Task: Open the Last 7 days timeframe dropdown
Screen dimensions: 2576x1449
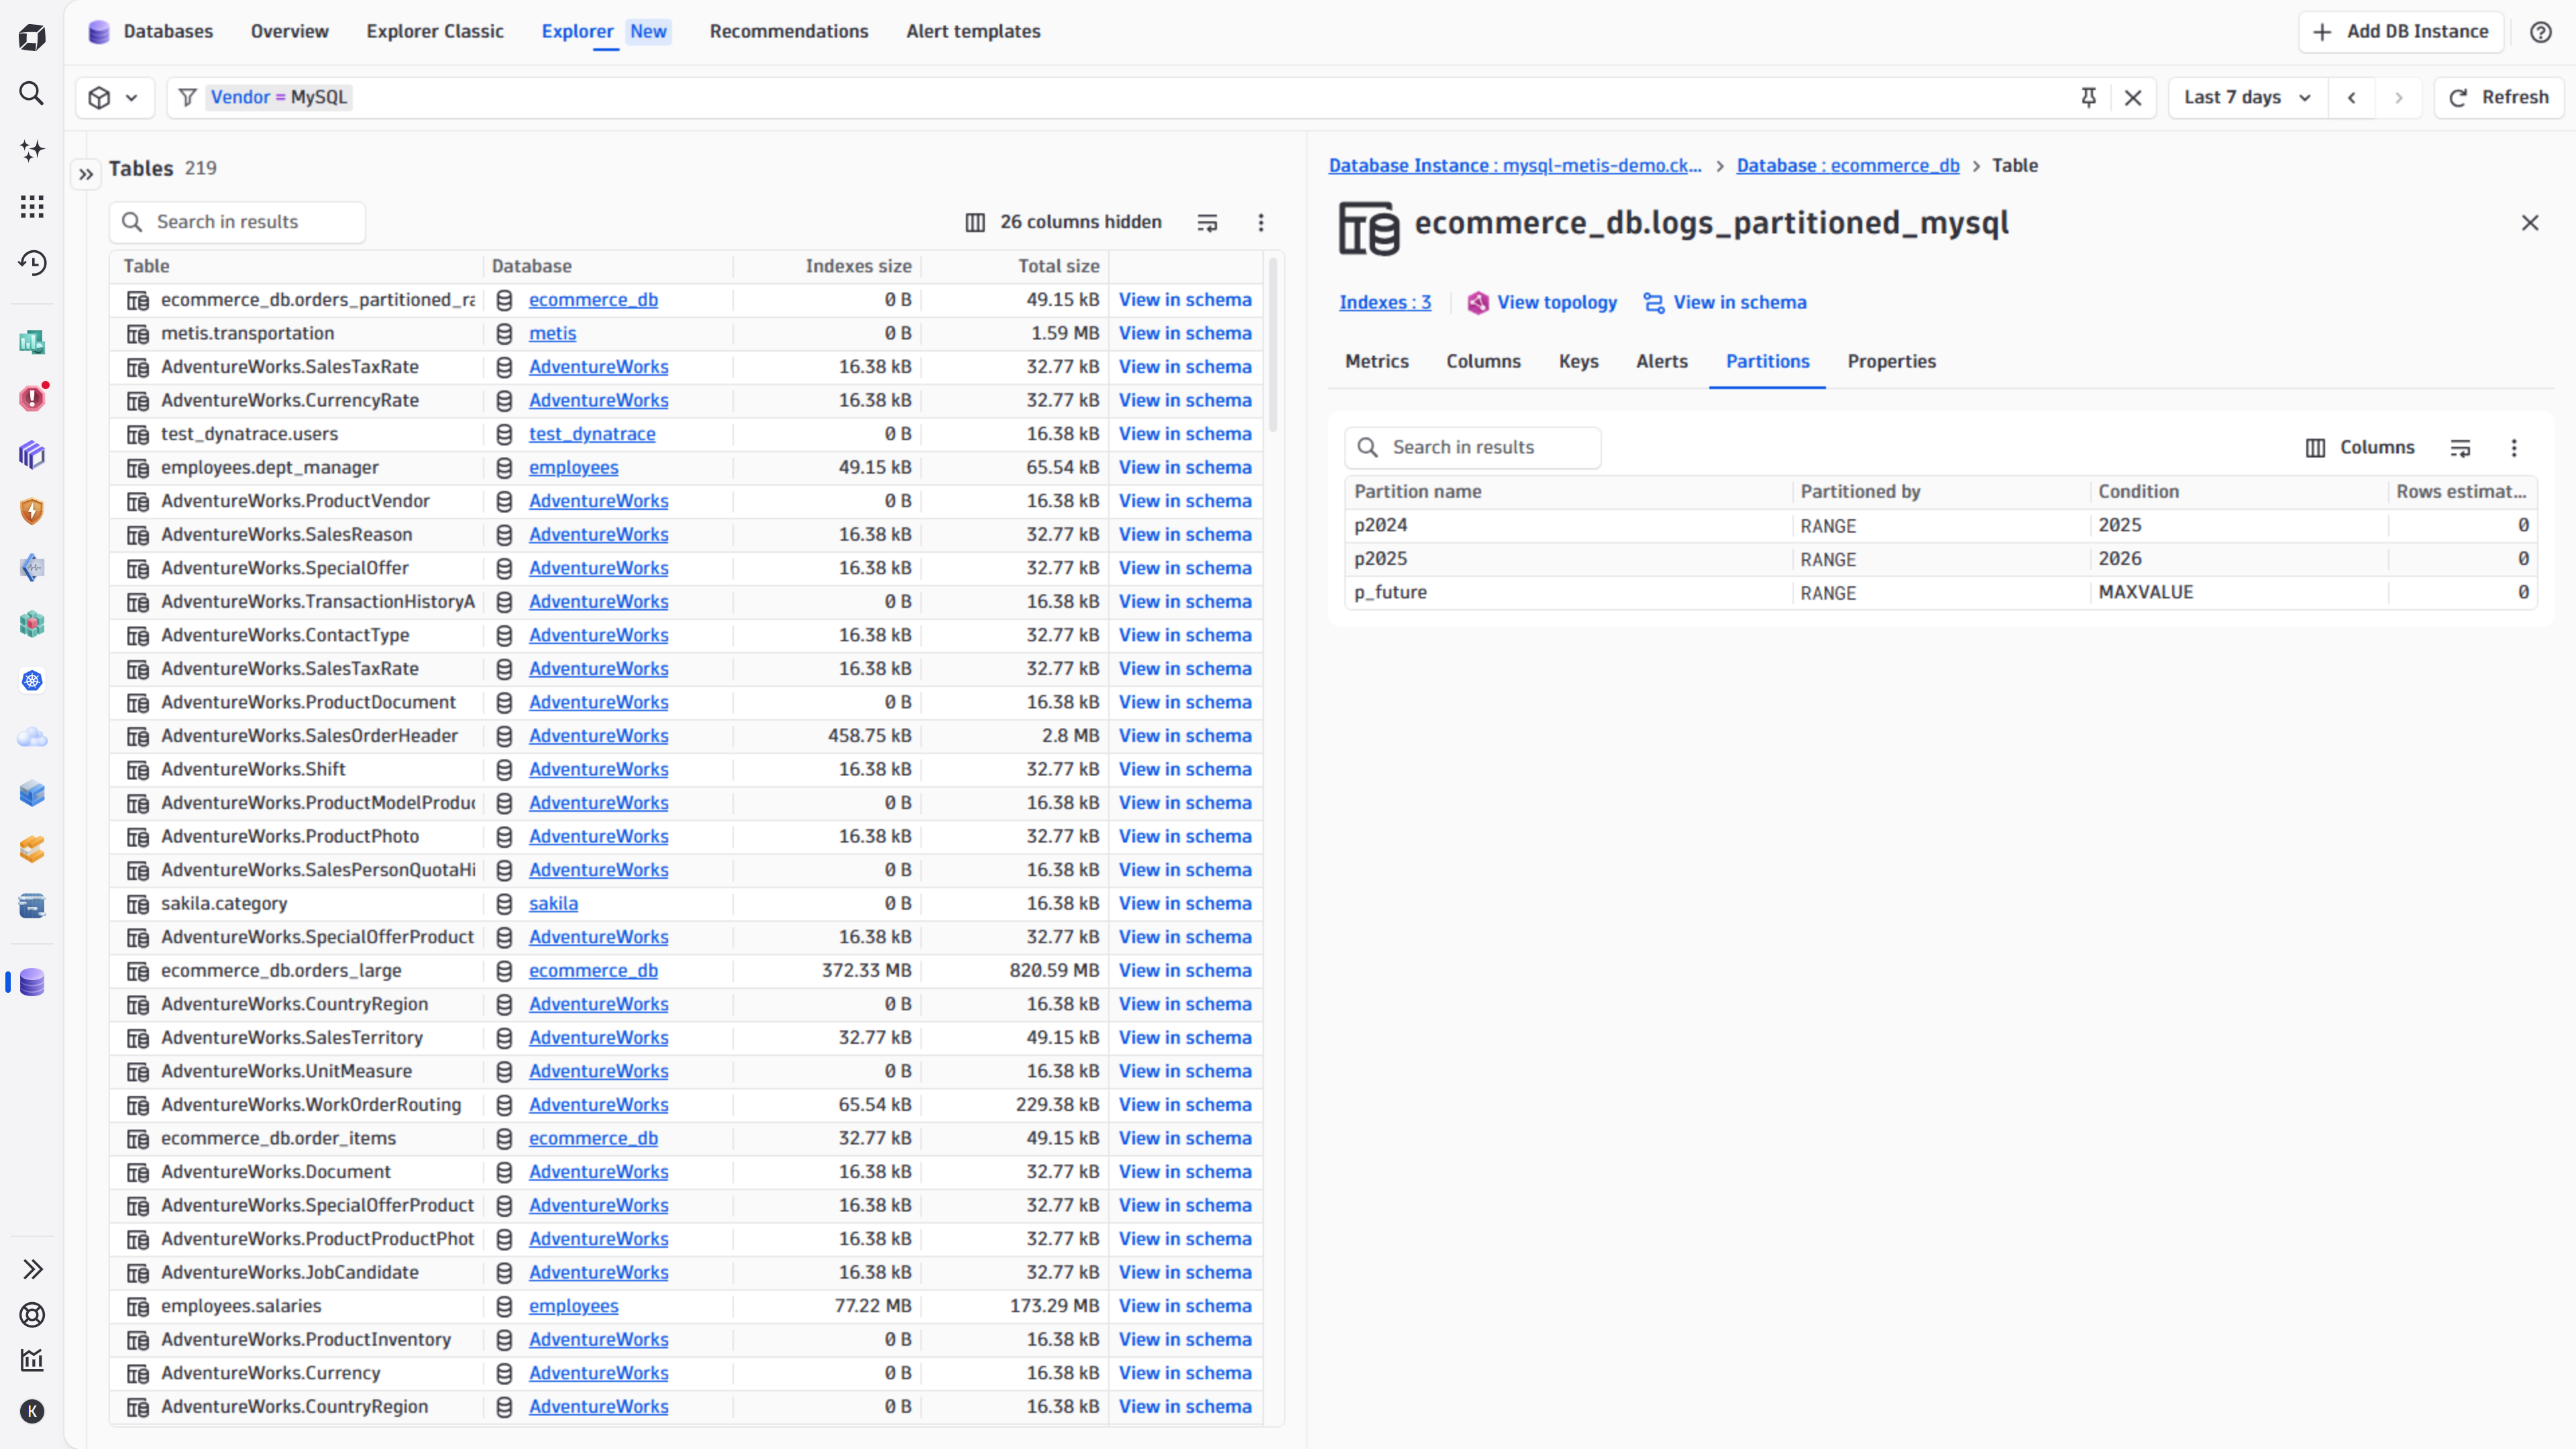Action: pyautogui.click(x=2247, y=97)
